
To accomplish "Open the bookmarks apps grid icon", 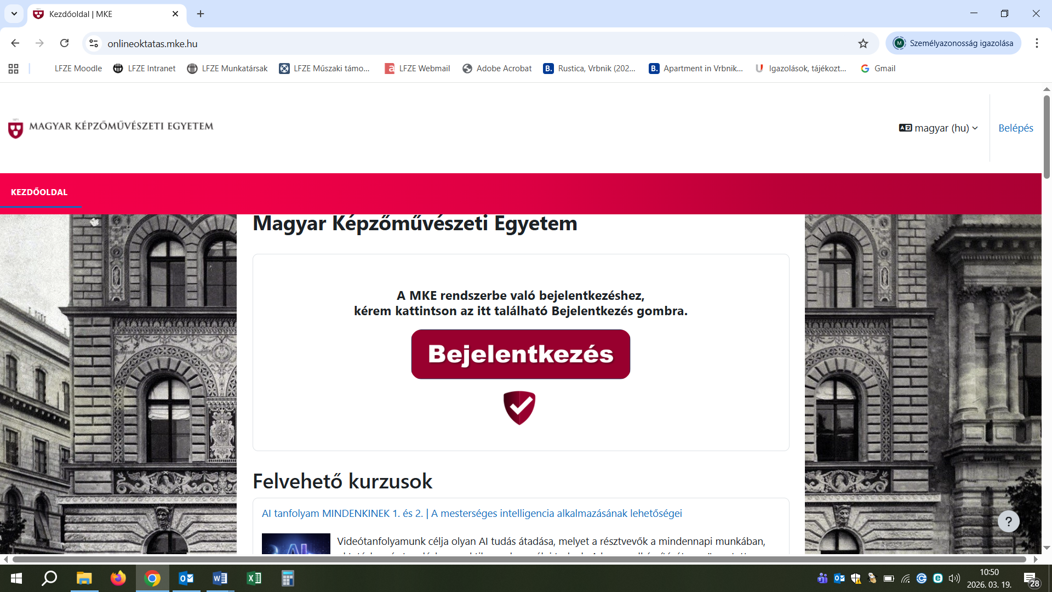I will coord(14,69).
